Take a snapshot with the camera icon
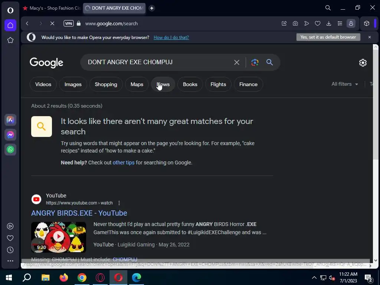Viewport: 380px width, 285px height. [295, 23]
